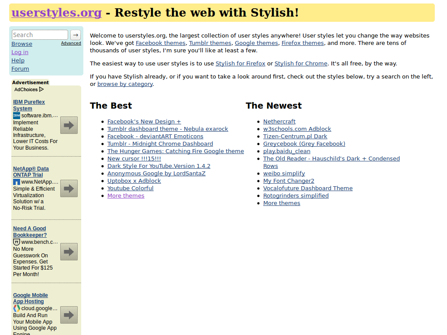The image size is (447, 335).
Task: Click the AdChoices triangle icon
Action: [x=41, y=89]
